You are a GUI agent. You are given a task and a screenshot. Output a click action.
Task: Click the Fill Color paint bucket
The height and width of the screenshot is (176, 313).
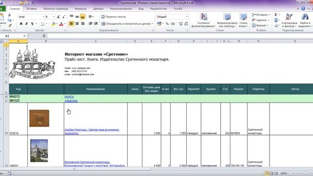click(53, 24)
